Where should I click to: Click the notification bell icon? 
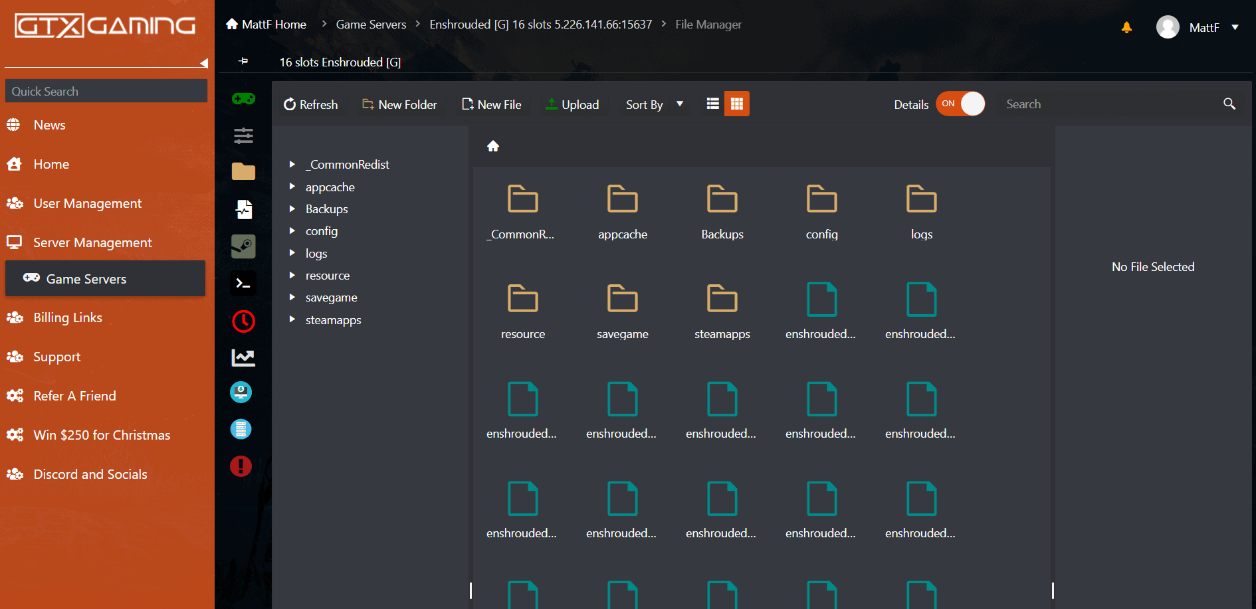coord(1126,27)
